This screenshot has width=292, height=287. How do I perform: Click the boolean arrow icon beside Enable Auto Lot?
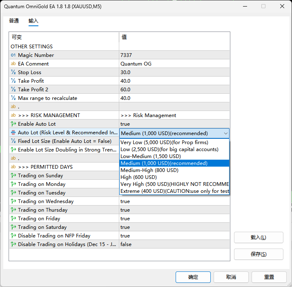[x=13, y=124]
